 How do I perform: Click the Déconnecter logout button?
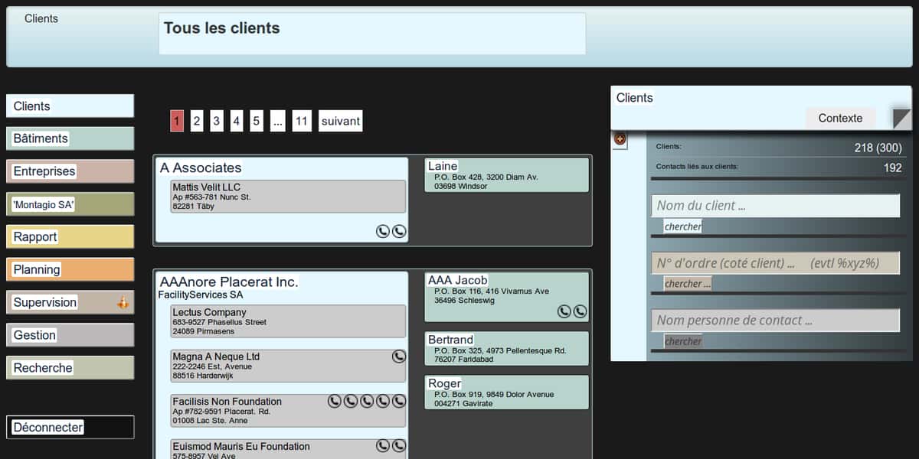[x=70, y=428]
